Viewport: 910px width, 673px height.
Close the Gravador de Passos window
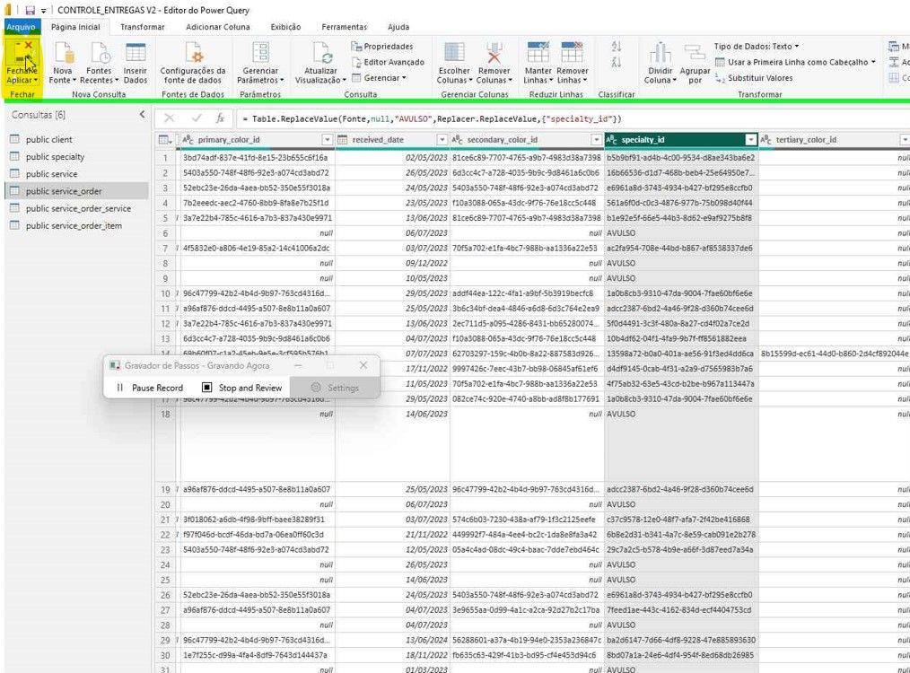[x=363, y=365]
